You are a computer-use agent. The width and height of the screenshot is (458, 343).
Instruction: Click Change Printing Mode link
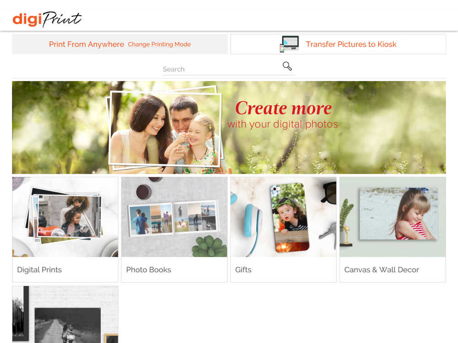point(159,44)
